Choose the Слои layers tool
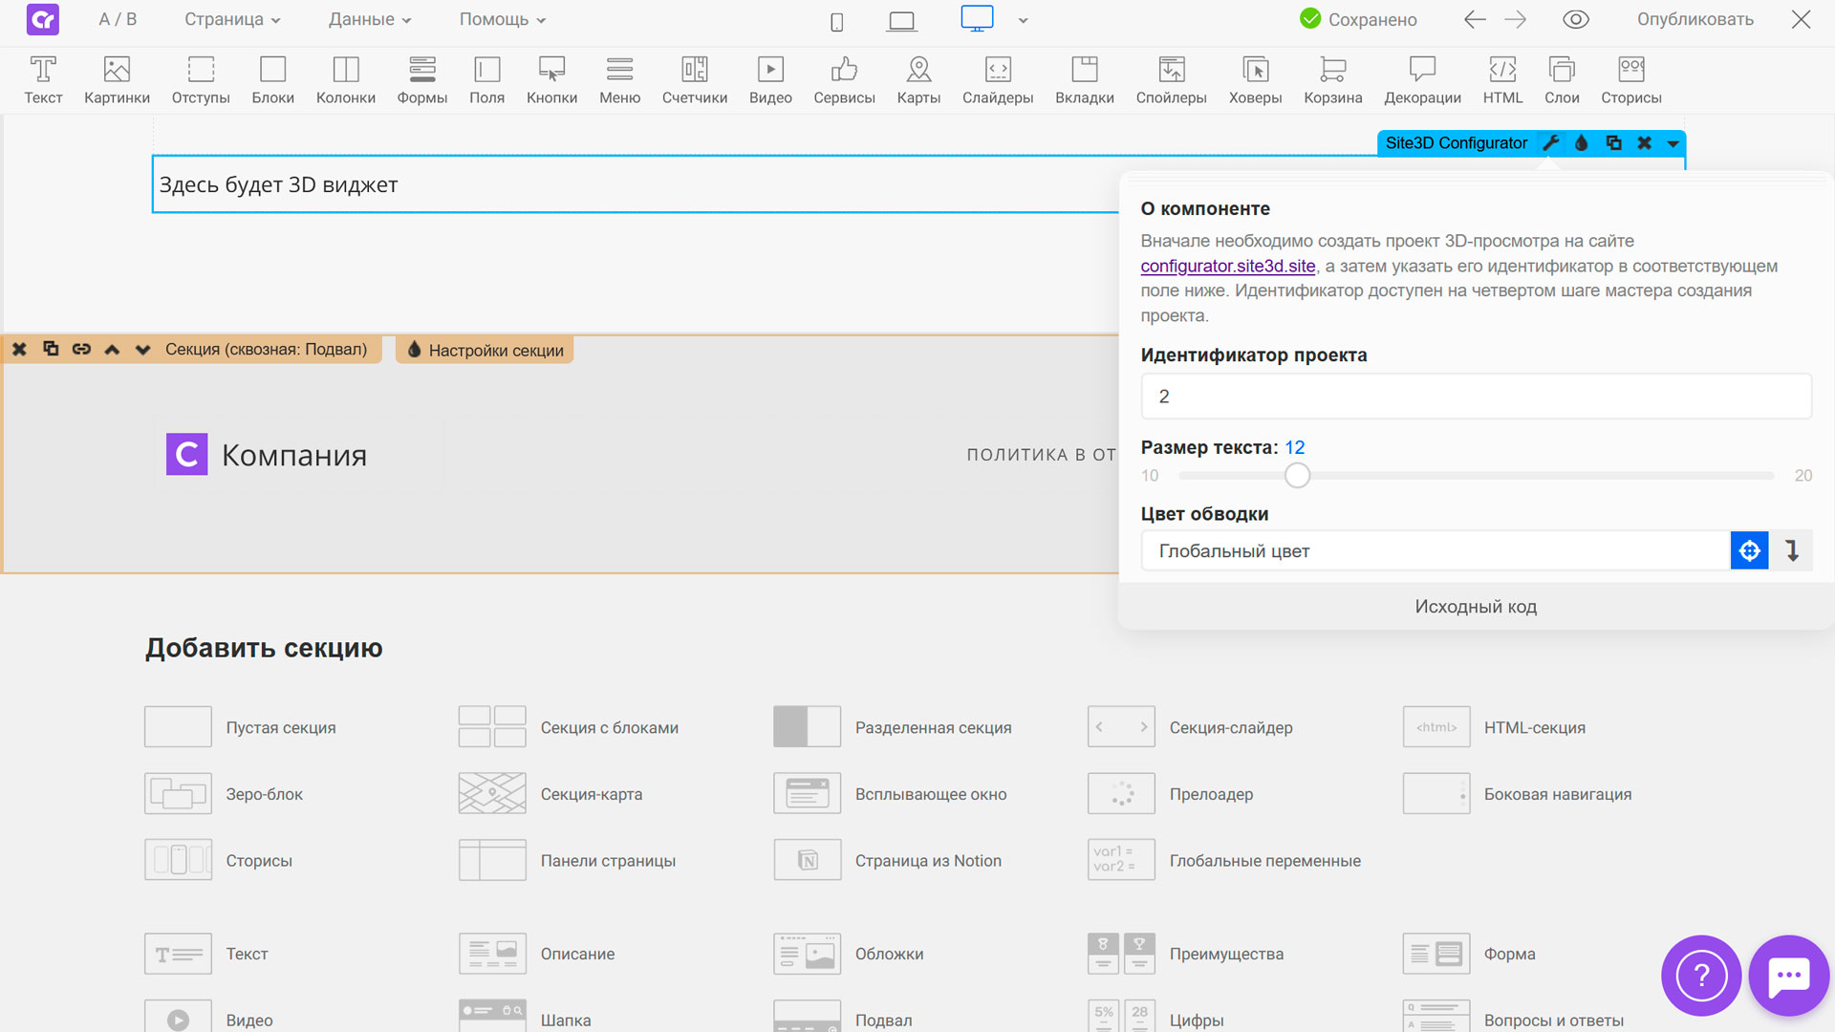The width and height of the screenshot is (1835, 1032). (x=1562, y=80)
